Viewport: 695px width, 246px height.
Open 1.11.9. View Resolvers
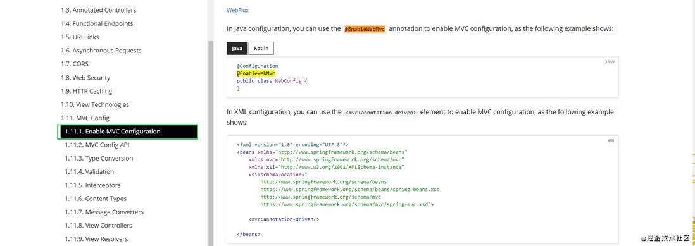pyautogui.click(x=96, y=239)
